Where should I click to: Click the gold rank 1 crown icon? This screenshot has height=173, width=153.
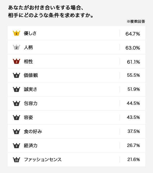(x=16, y=33)
